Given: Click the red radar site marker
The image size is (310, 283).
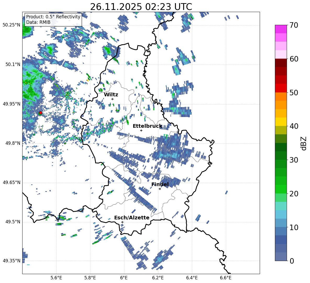Looking at the screenshot, I should click(x=40, y=113).
